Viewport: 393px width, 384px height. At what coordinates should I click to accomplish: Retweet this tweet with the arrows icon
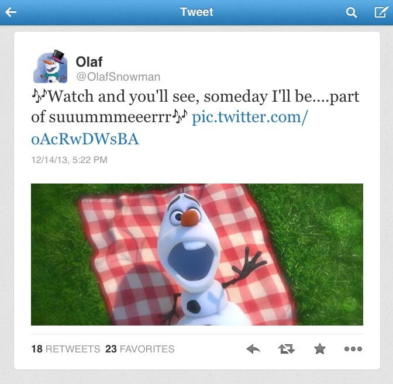click(x=287, y=349)
